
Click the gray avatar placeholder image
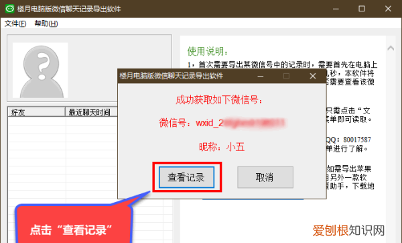pyautogui.click(x=40, y=70)
